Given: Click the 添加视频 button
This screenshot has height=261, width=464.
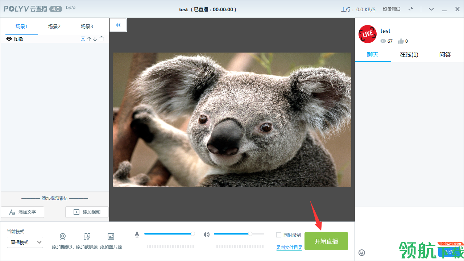Looking at the screenshot, I should pos(87,212).
